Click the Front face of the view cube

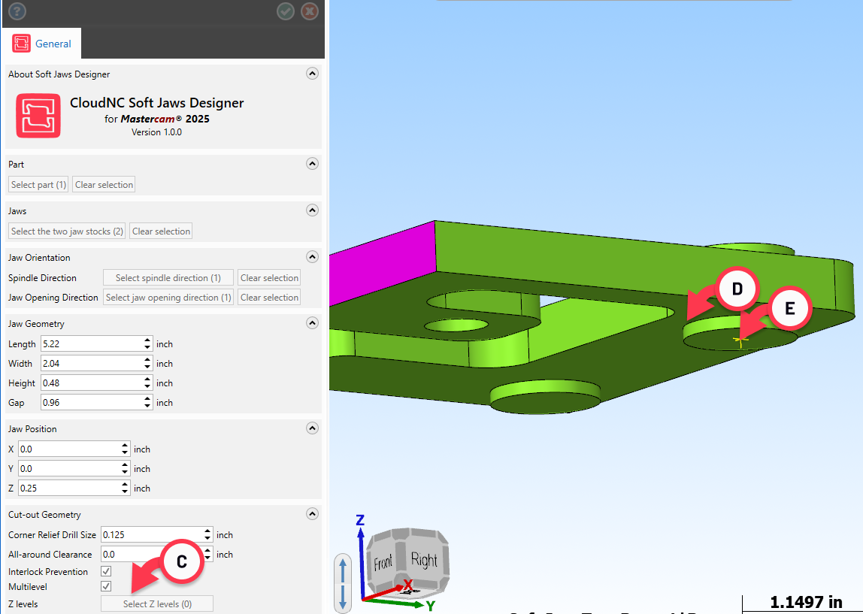point(383,562)
